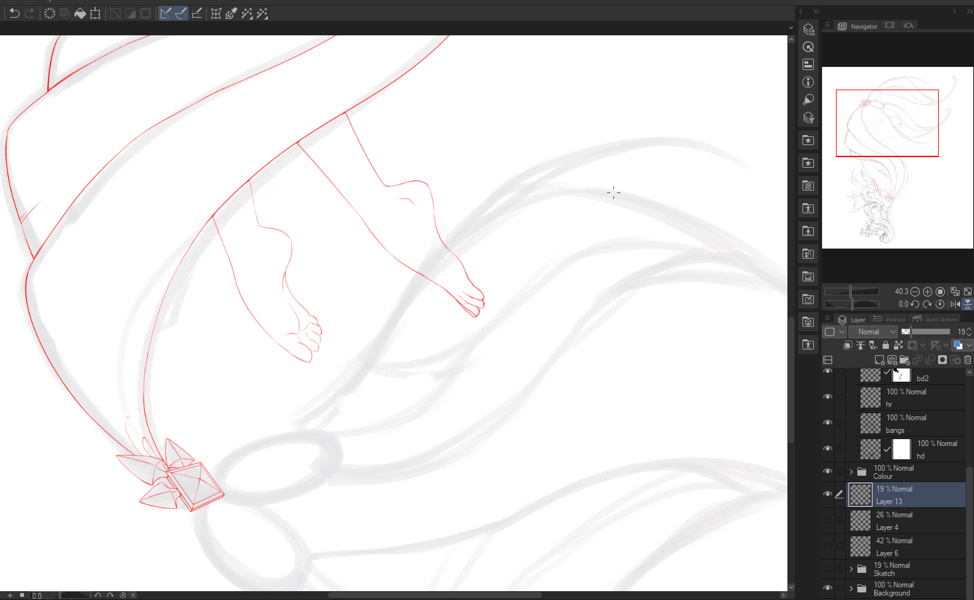Click the Delete Layer trash icon
The width and height of the screenshot is (974, 600).
point(968,360)
